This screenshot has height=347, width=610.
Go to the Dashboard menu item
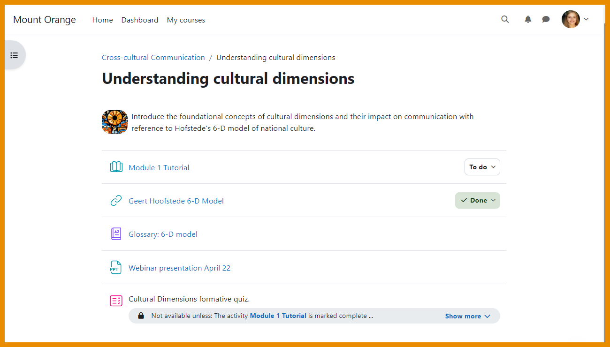coord(139,20)
